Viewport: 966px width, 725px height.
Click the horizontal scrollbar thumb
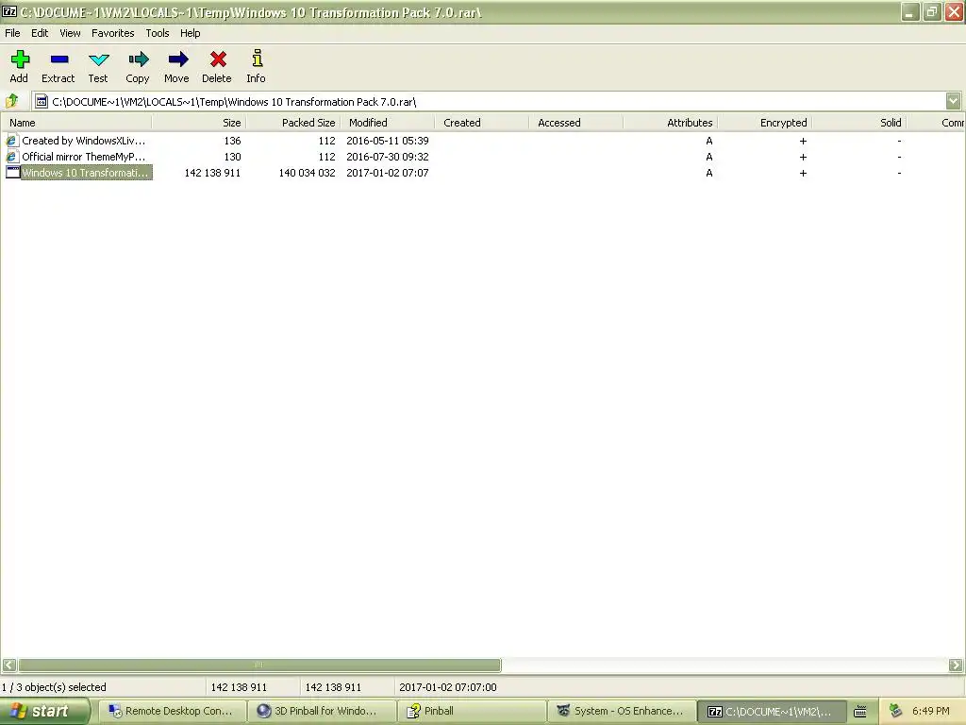click(x=259, y=665)
